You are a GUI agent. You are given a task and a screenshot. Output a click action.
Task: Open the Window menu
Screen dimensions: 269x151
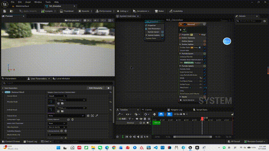38,2
